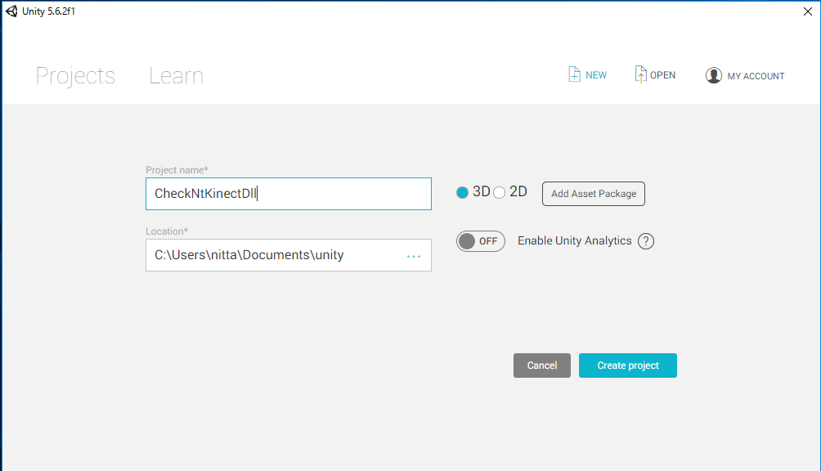This screenshot has height=471, width=821.
Task: Open the Learn tab
Action: pos(176,76)
